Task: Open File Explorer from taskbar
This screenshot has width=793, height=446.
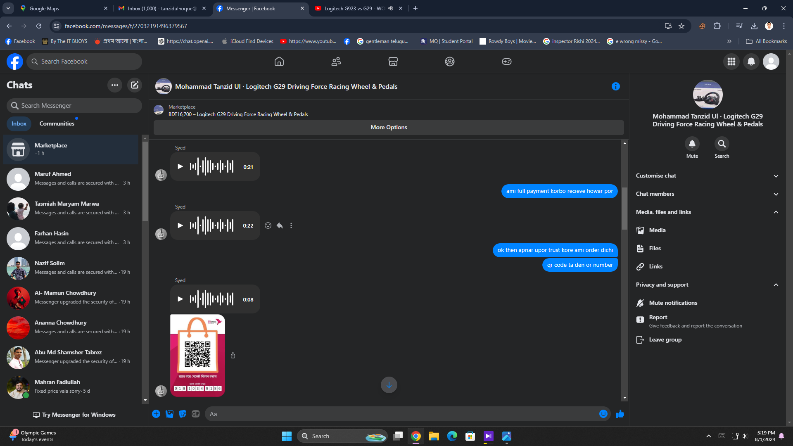Action: (x=434, y=436)
